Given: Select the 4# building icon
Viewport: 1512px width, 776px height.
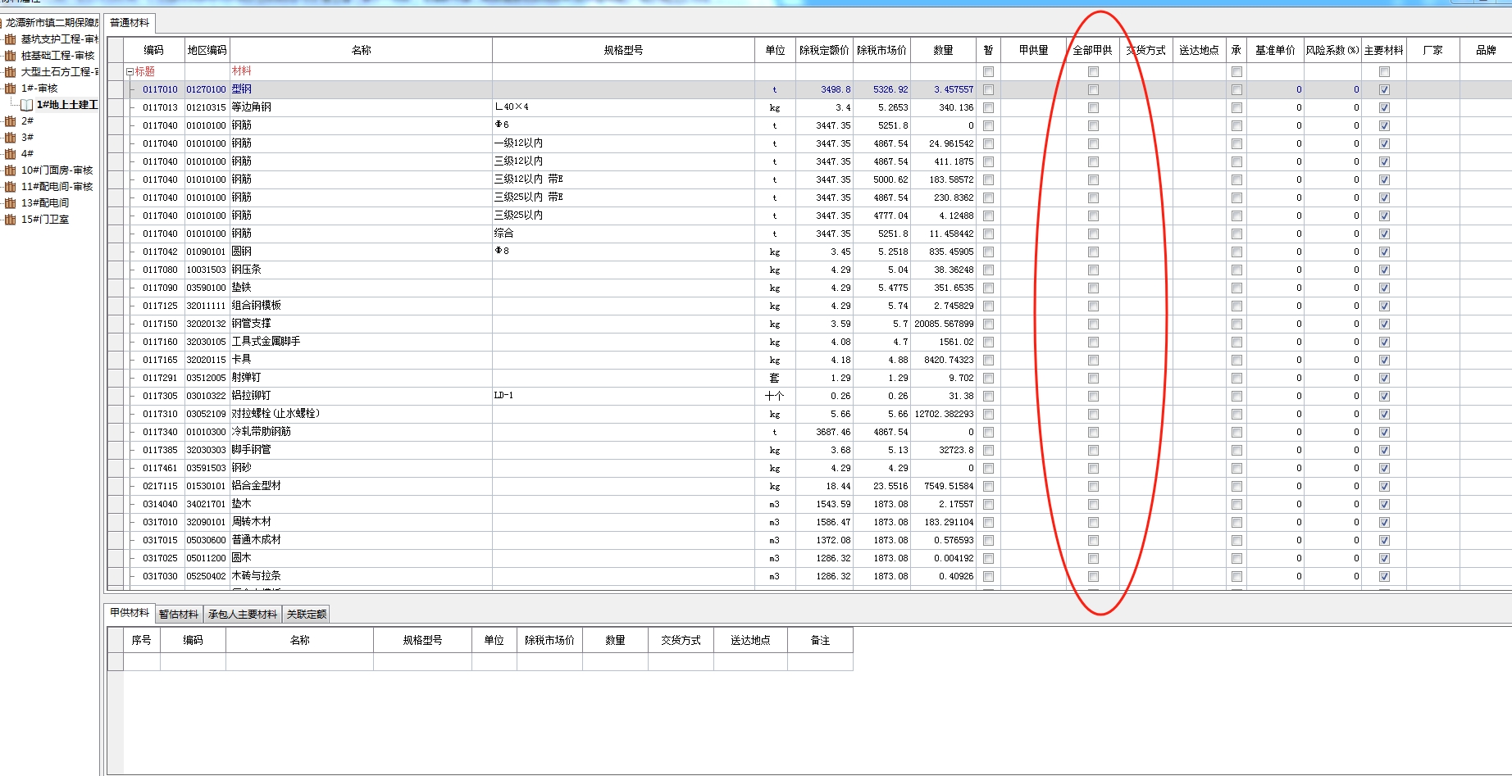Looking at the screenshot, I should [x=10, y=154].
